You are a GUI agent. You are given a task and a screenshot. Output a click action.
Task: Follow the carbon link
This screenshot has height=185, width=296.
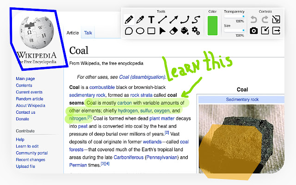coord(124,103)
